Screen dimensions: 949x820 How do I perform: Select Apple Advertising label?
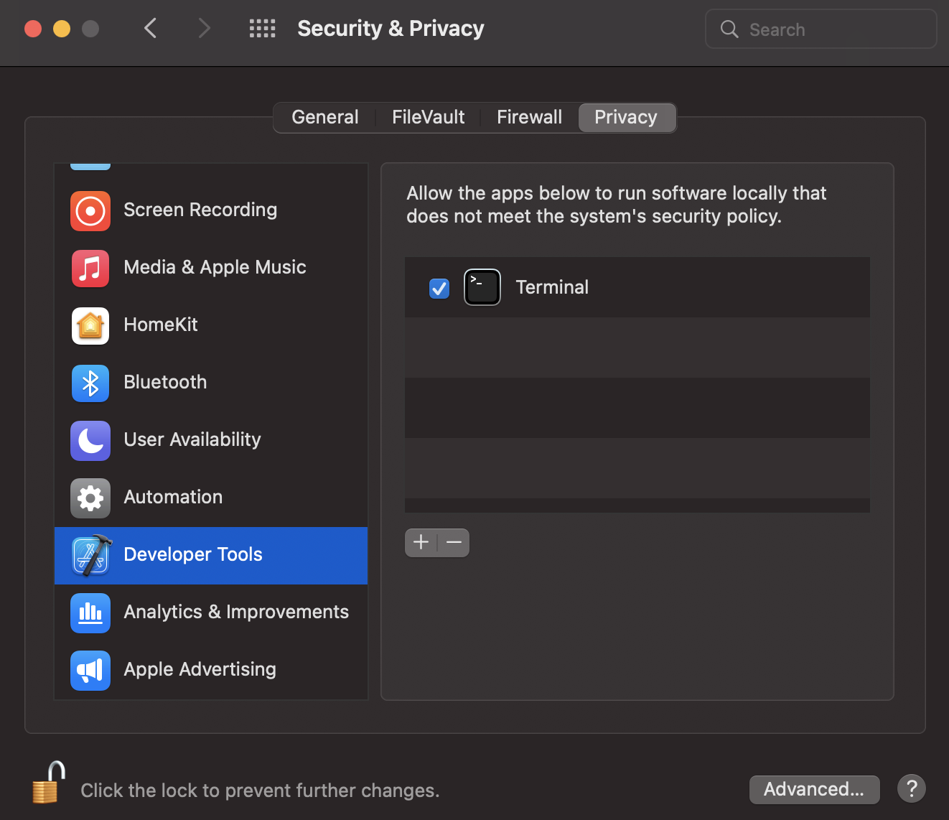[200, 669]
